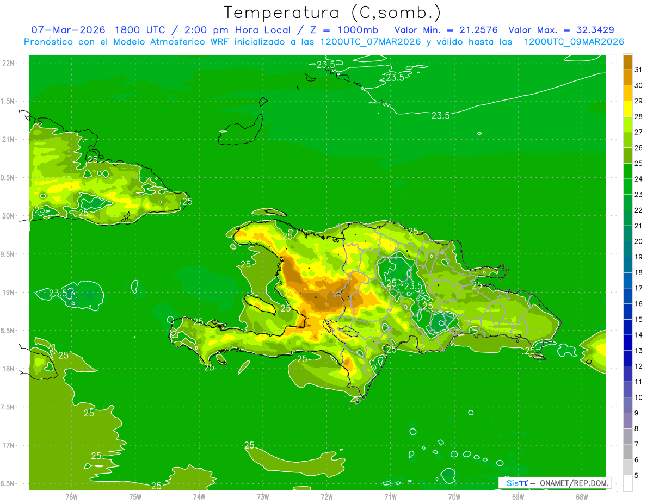Image resolution: width=653 pixels, height=504 pixels.
Task: Select 'Valor Min. = 21.2576' text
Action: pyautogui.click(x=446, y=30)
